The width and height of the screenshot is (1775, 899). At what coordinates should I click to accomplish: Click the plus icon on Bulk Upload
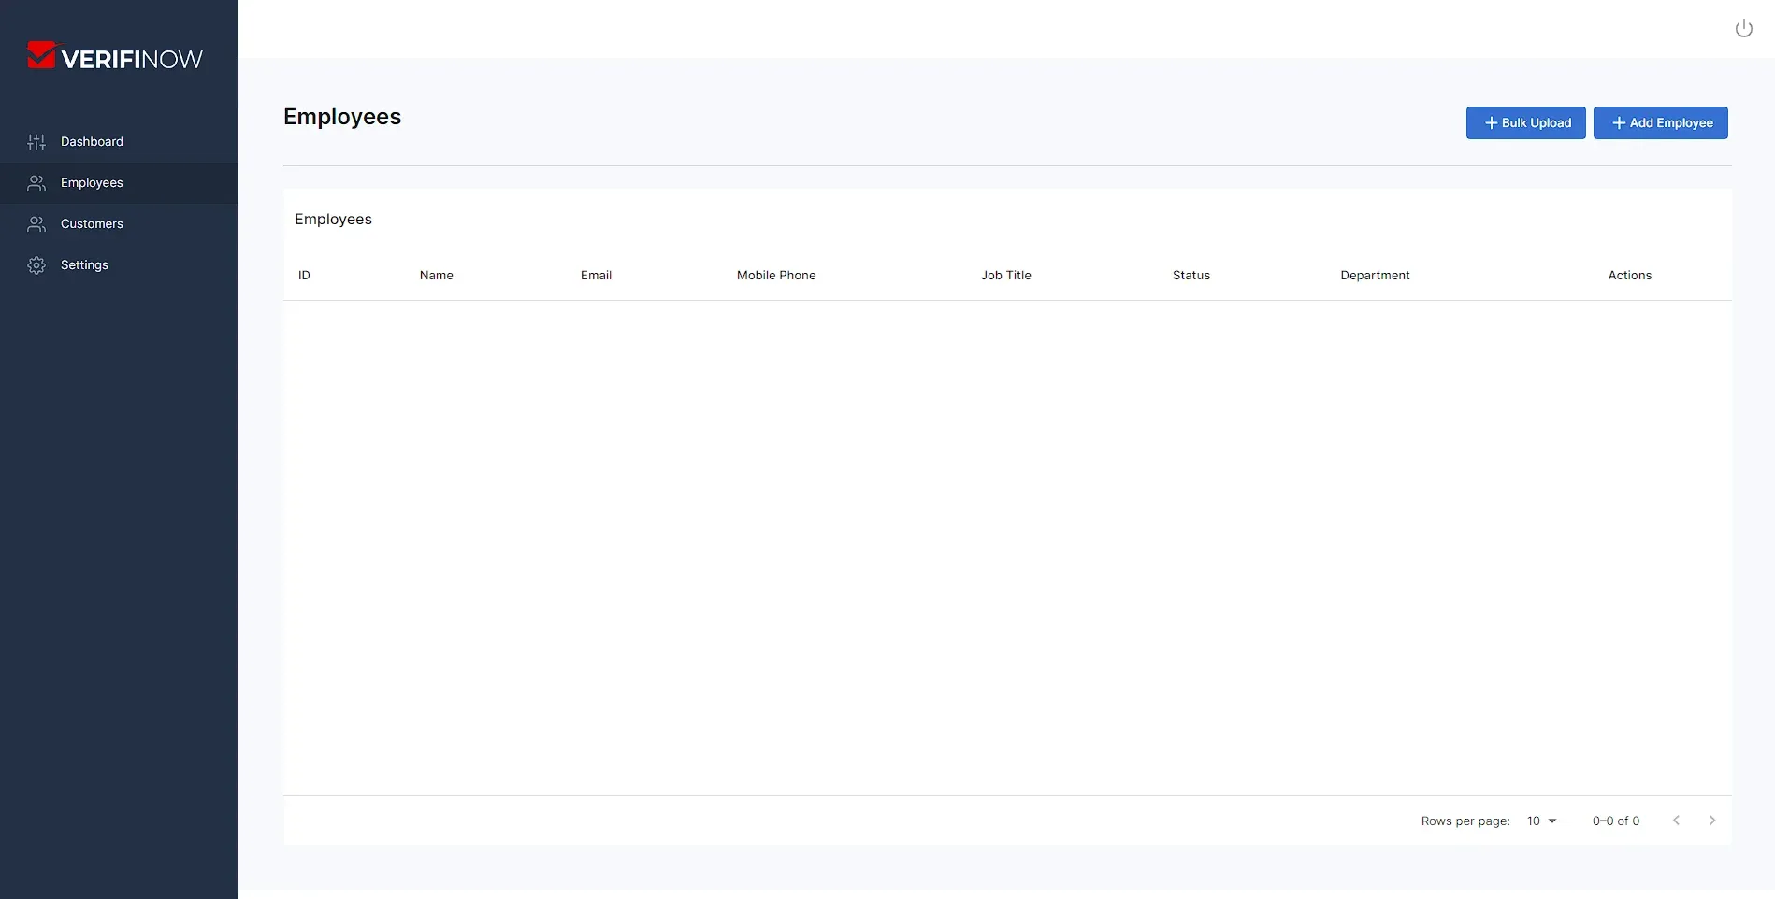point(1491,122)
